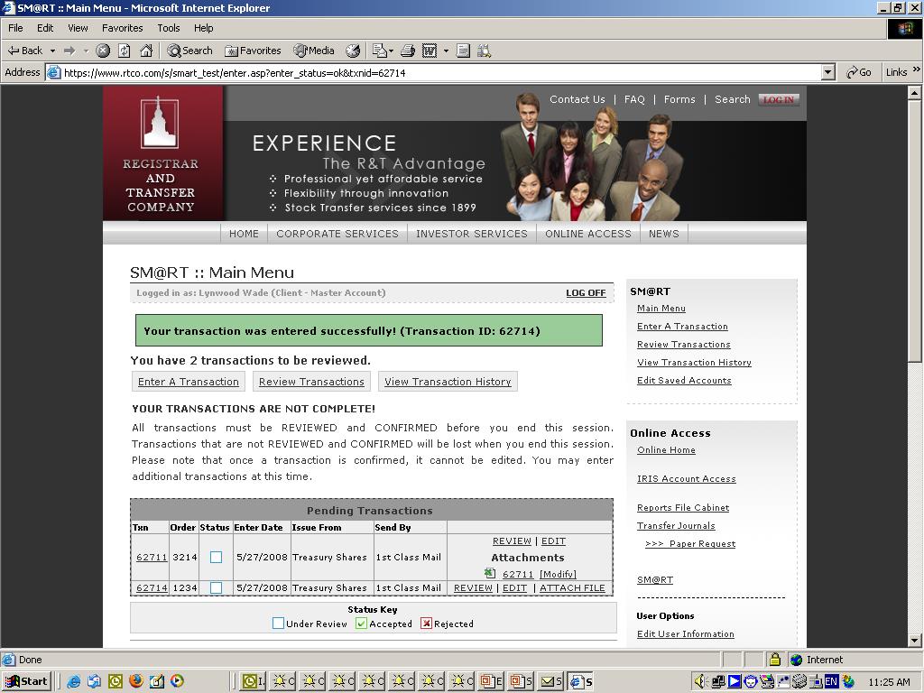Click the Rejected status key box

[x=426, y=623]
